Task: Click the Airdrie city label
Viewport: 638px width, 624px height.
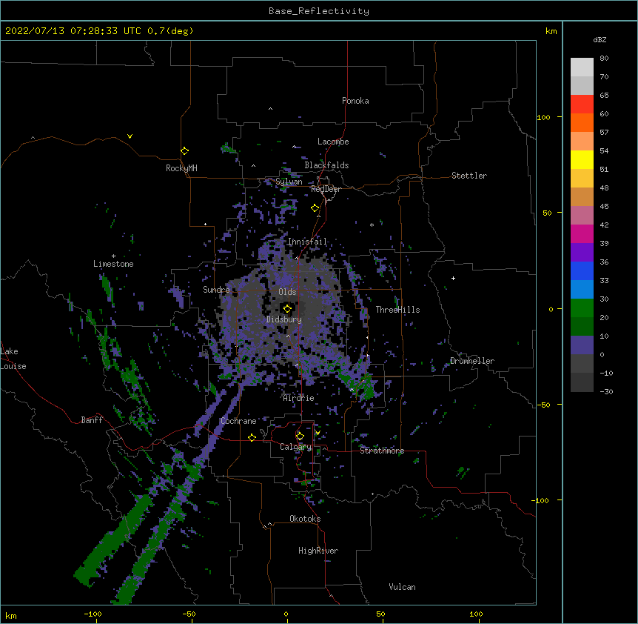Action: click(299, 398)
